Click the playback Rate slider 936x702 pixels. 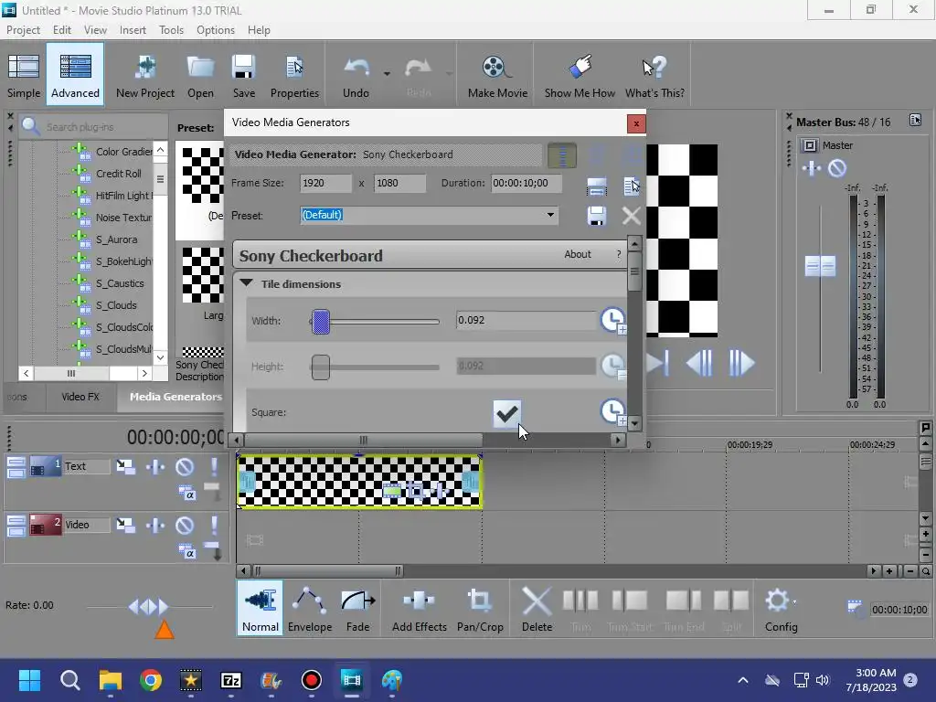click(x=149, y=607)
